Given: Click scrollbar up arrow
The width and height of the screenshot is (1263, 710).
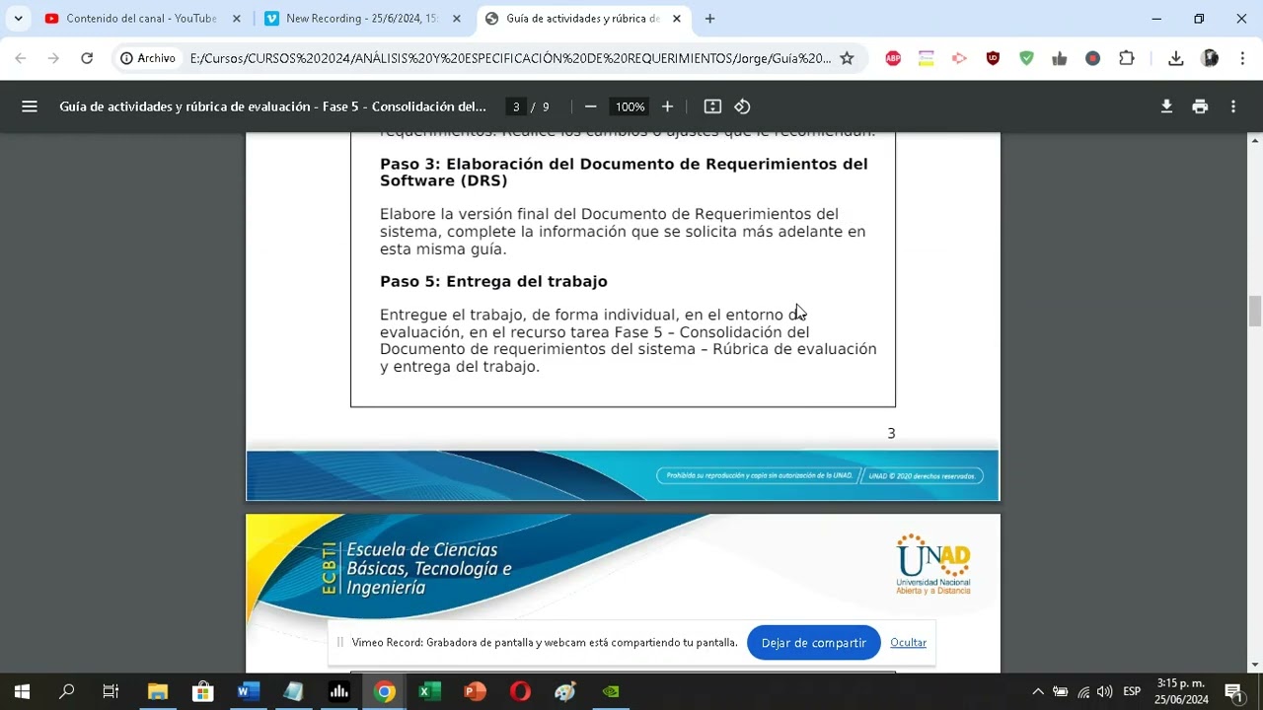Looking at the screenshot, I should (1255, 140).
